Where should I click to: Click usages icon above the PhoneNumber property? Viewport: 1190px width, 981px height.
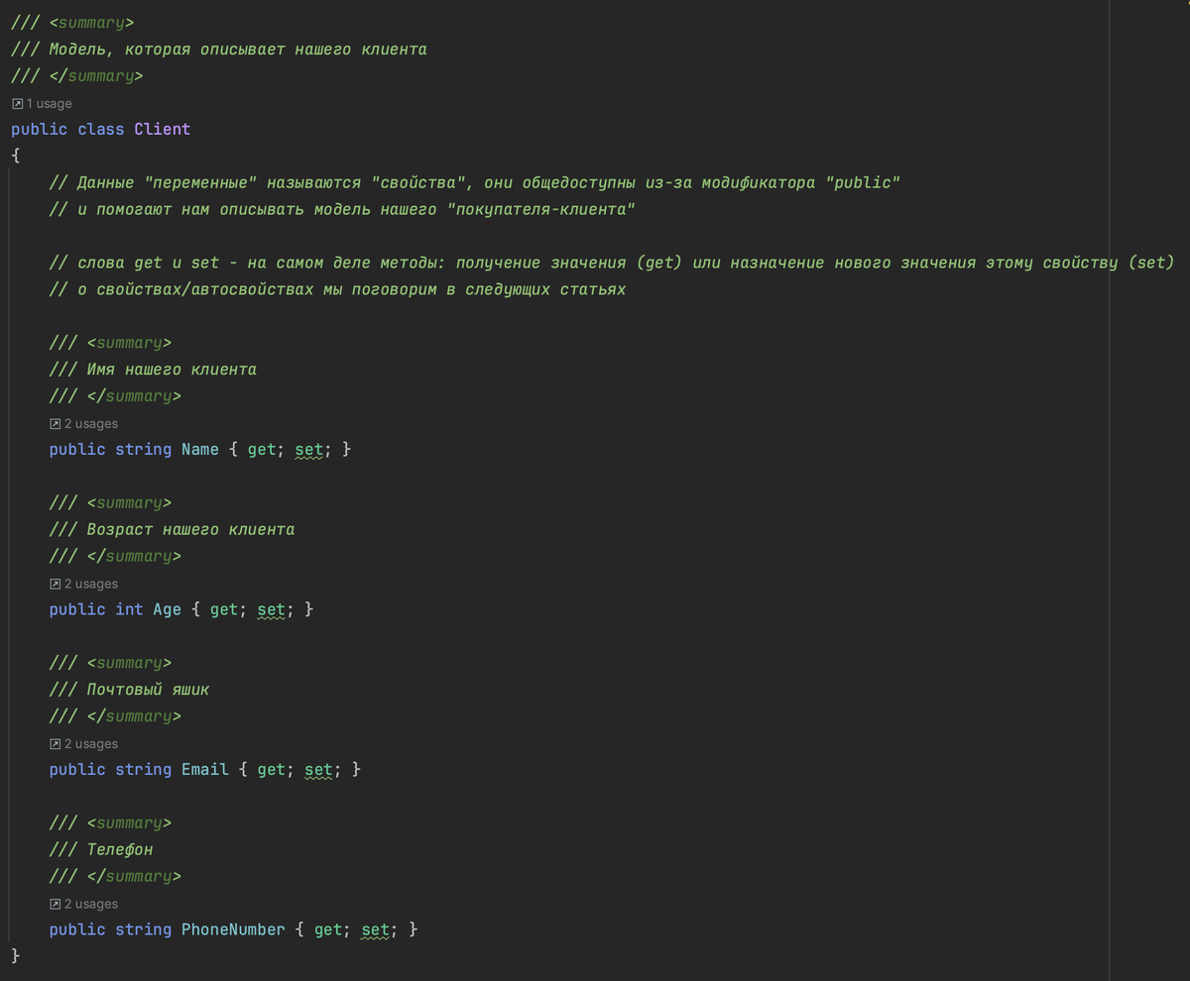click(56, 904)
